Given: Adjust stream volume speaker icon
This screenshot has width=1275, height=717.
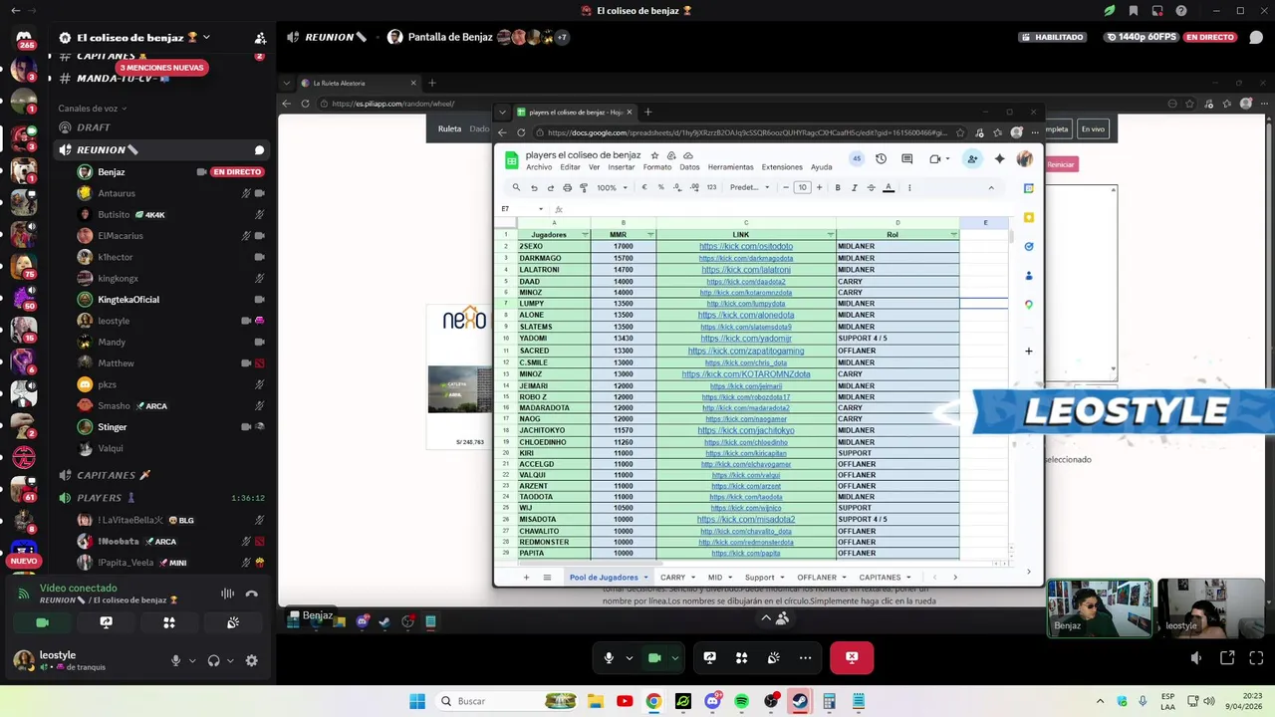Looking at the screenshot, I should coord(1197,658).
